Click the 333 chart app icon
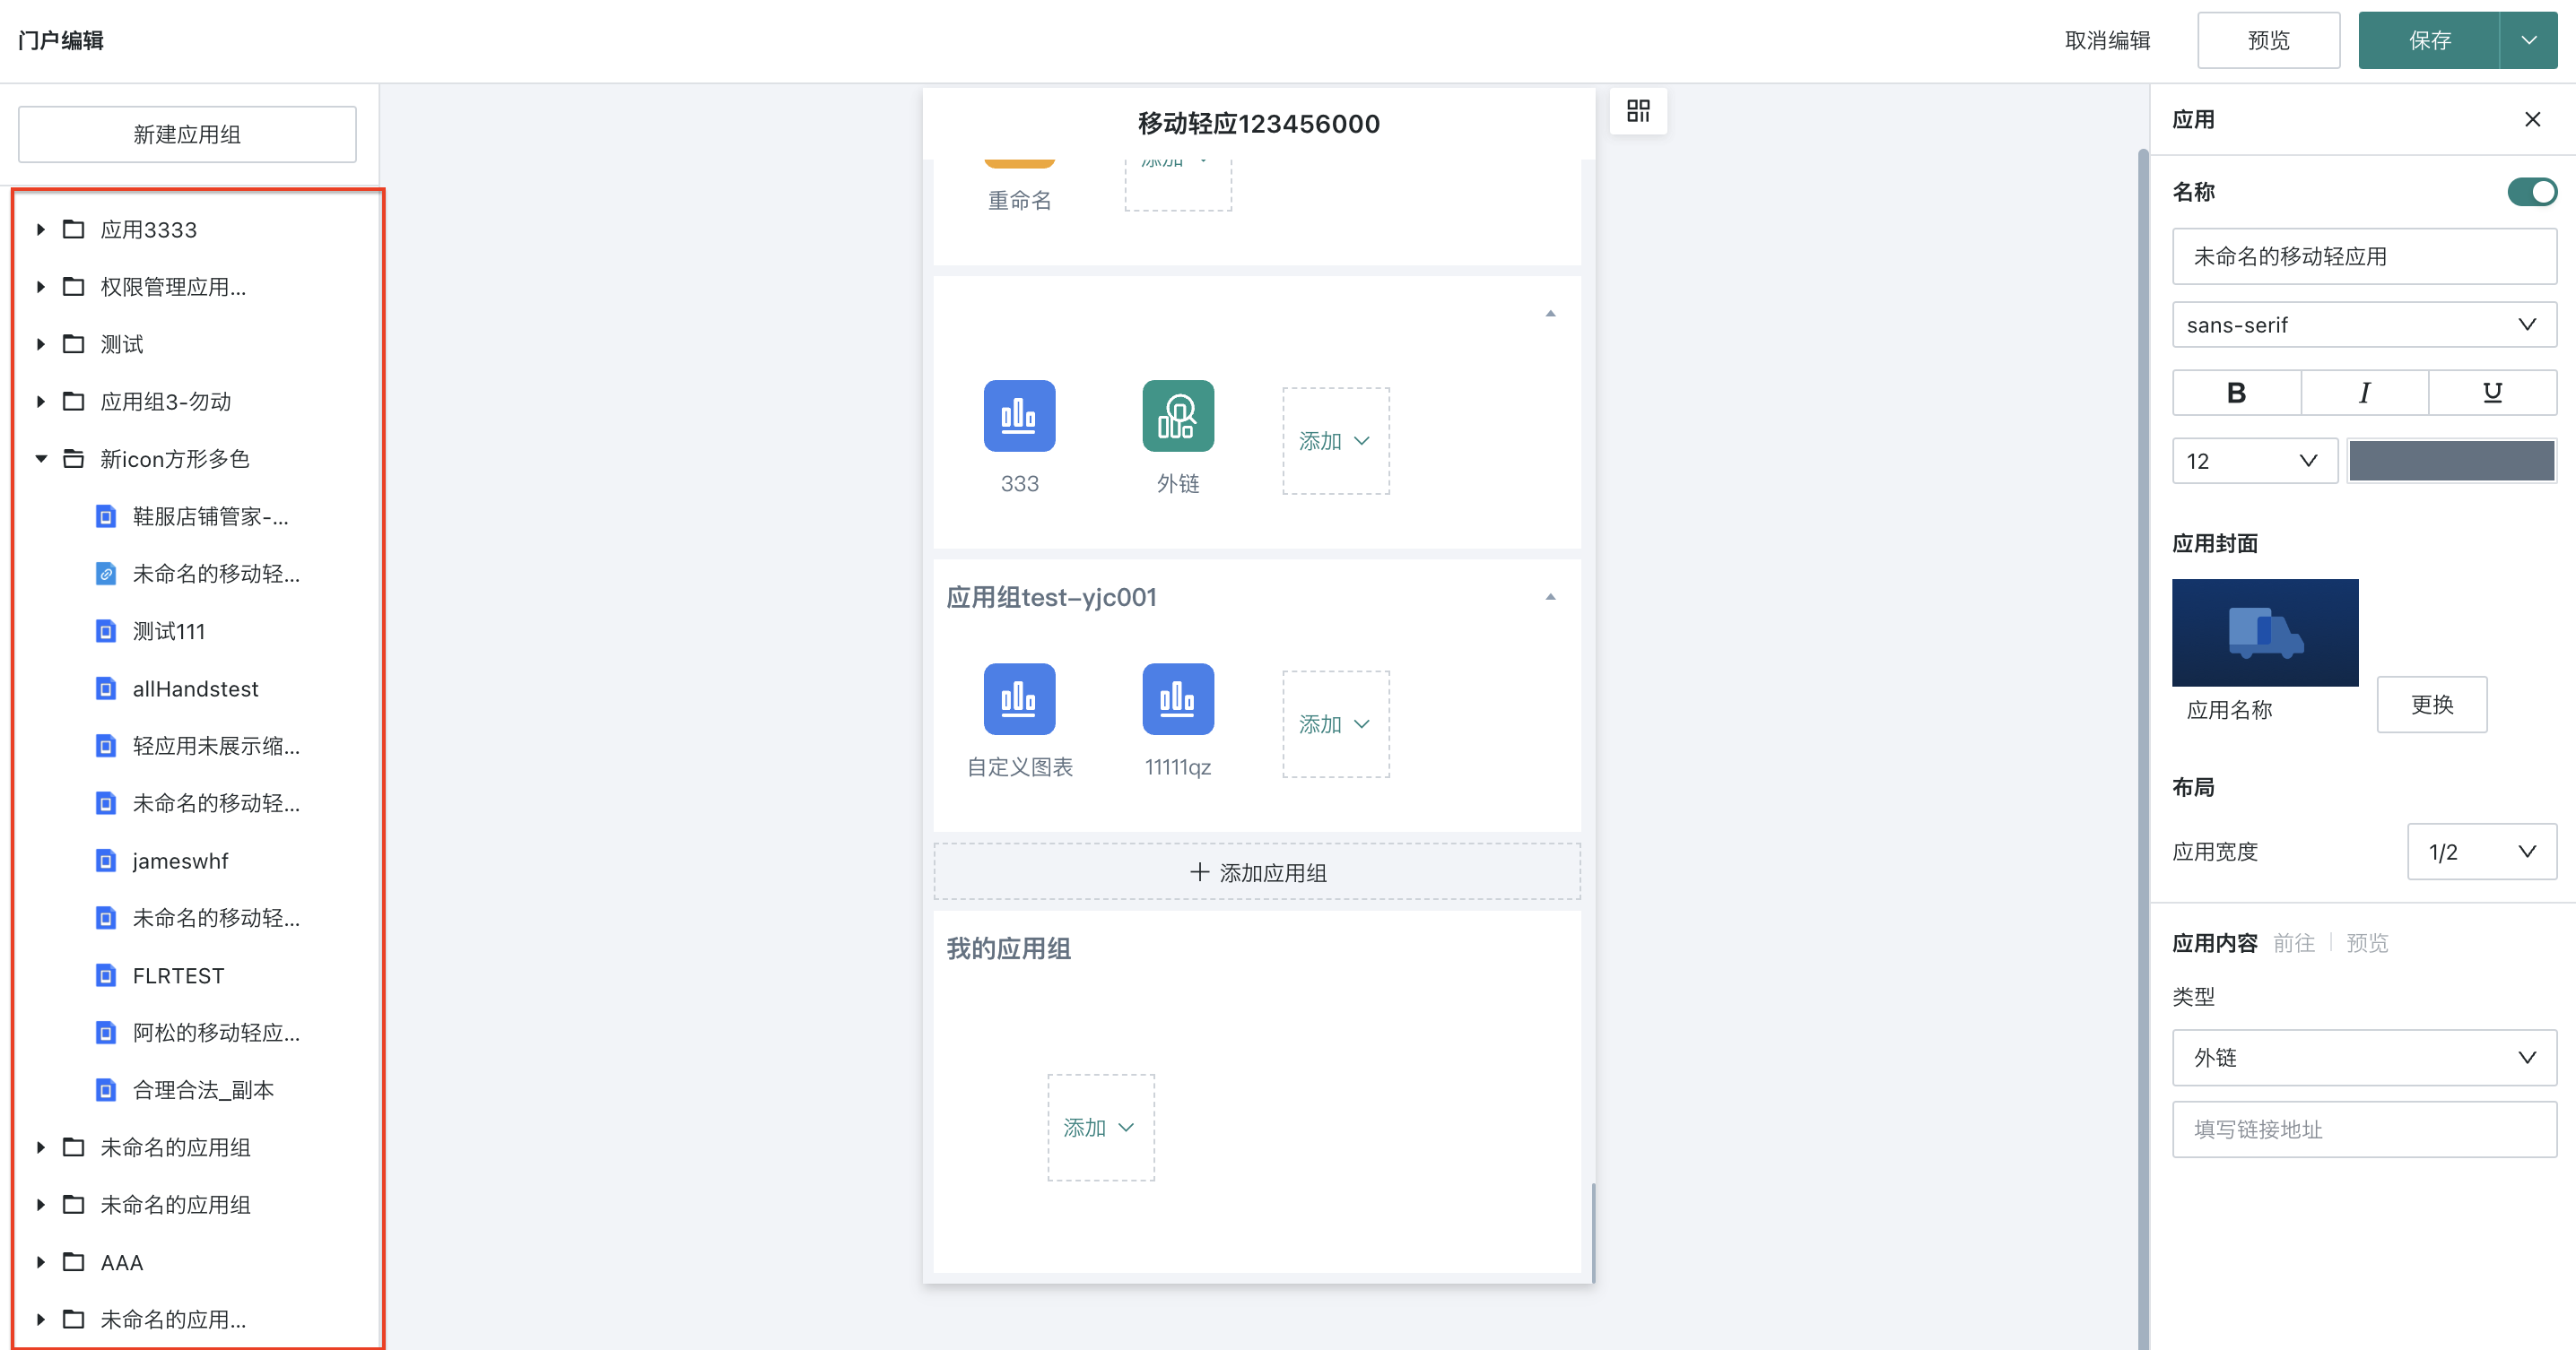The width and height of the screenshot is (2576, 1350). click(1019, 416)
